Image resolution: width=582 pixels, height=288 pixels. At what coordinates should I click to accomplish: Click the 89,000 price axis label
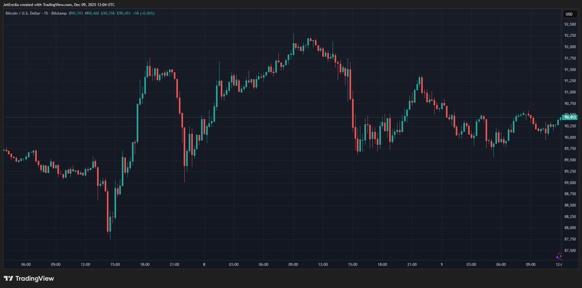570,183
